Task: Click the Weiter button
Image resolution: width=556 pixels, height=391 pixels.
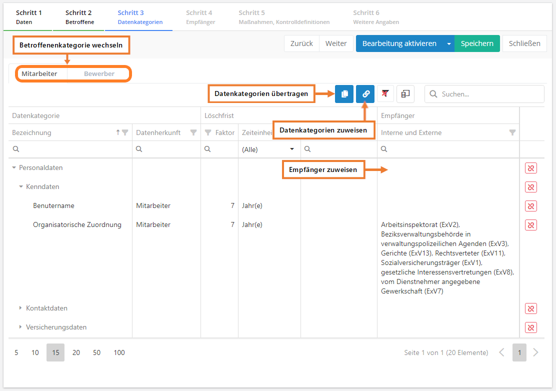Action: pos(336,43)
